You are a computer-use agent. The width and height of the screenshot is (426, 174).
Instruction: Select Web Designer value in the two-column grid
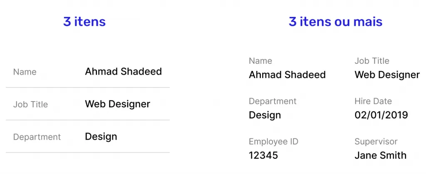point(387,75)
